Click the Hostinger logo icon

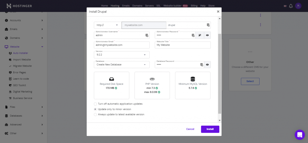point(9,6)
